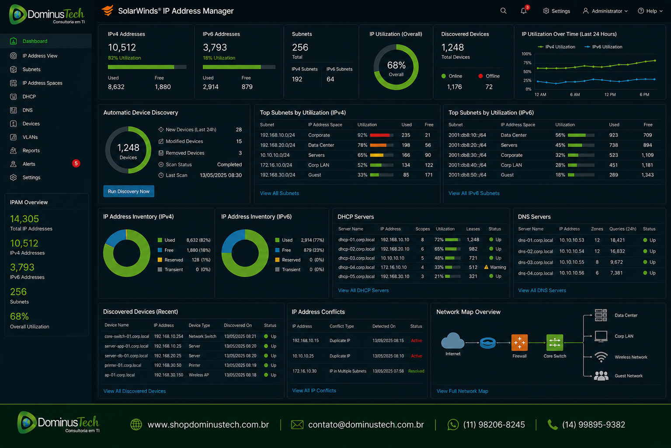Open the Dashboard menu item
The width and height of the screenshot is (671, 448).
46,41
